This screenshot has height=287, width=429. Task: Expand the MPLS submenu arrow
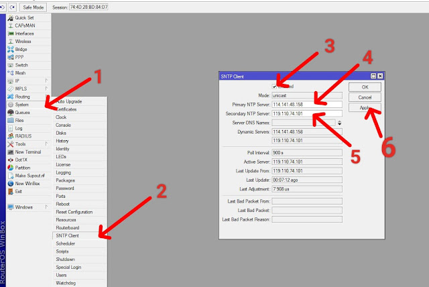46,89
